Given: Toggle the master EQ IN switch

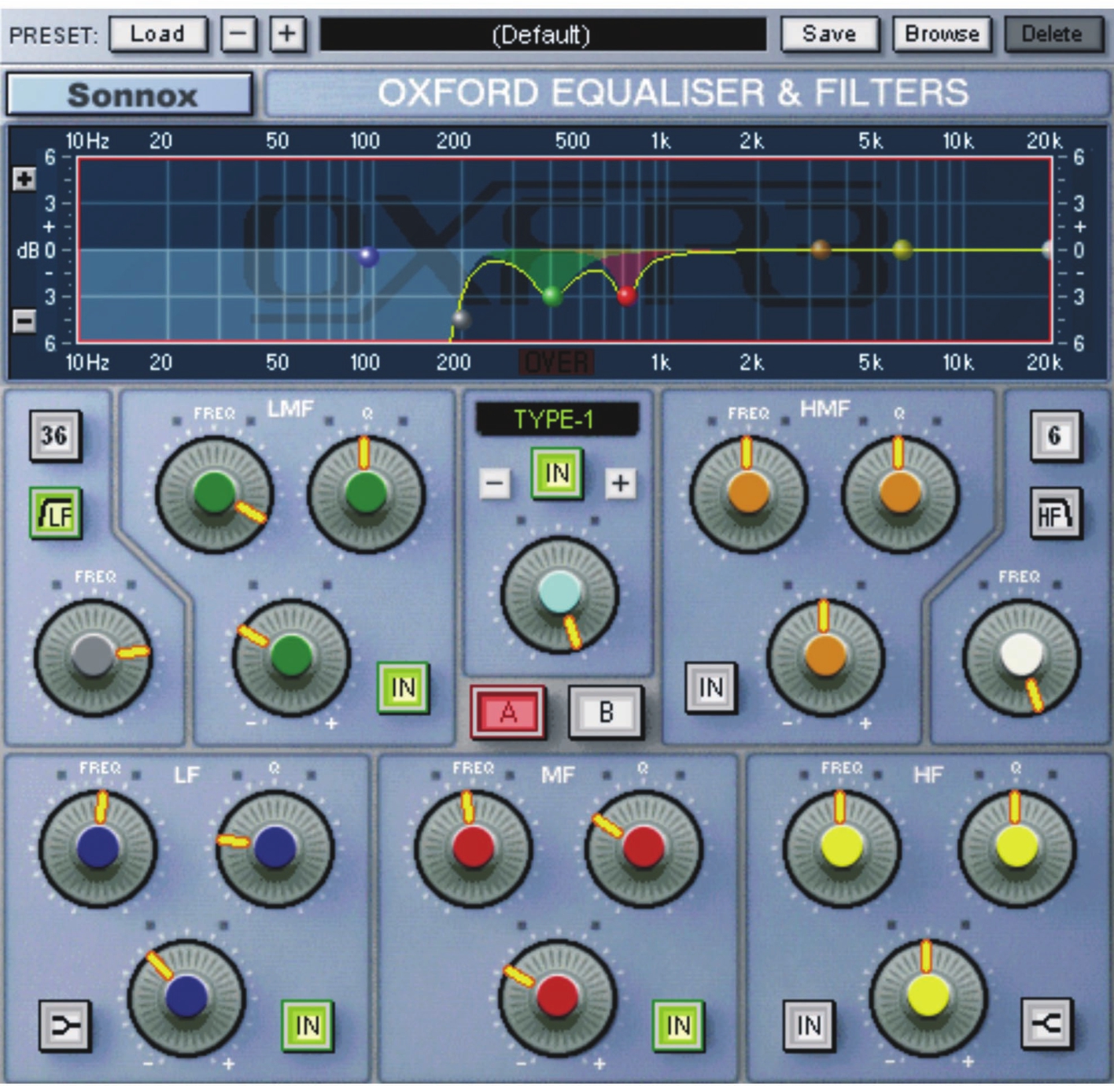Looking at the screenshot, I should coord(557,474).
